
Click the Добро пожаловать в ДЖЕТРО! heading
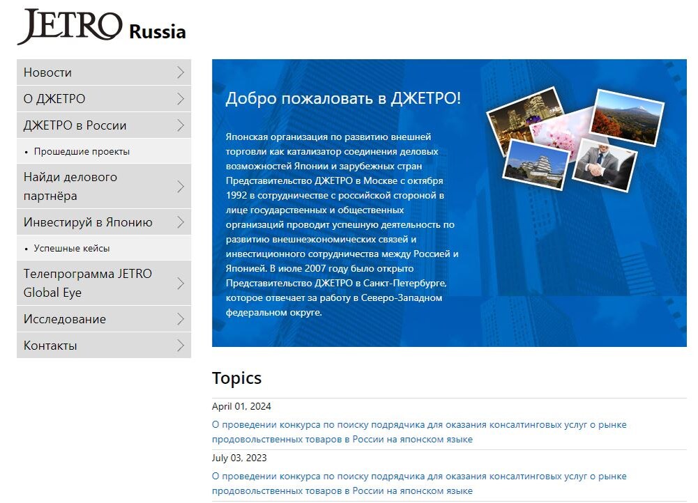(x=343, y=98)
